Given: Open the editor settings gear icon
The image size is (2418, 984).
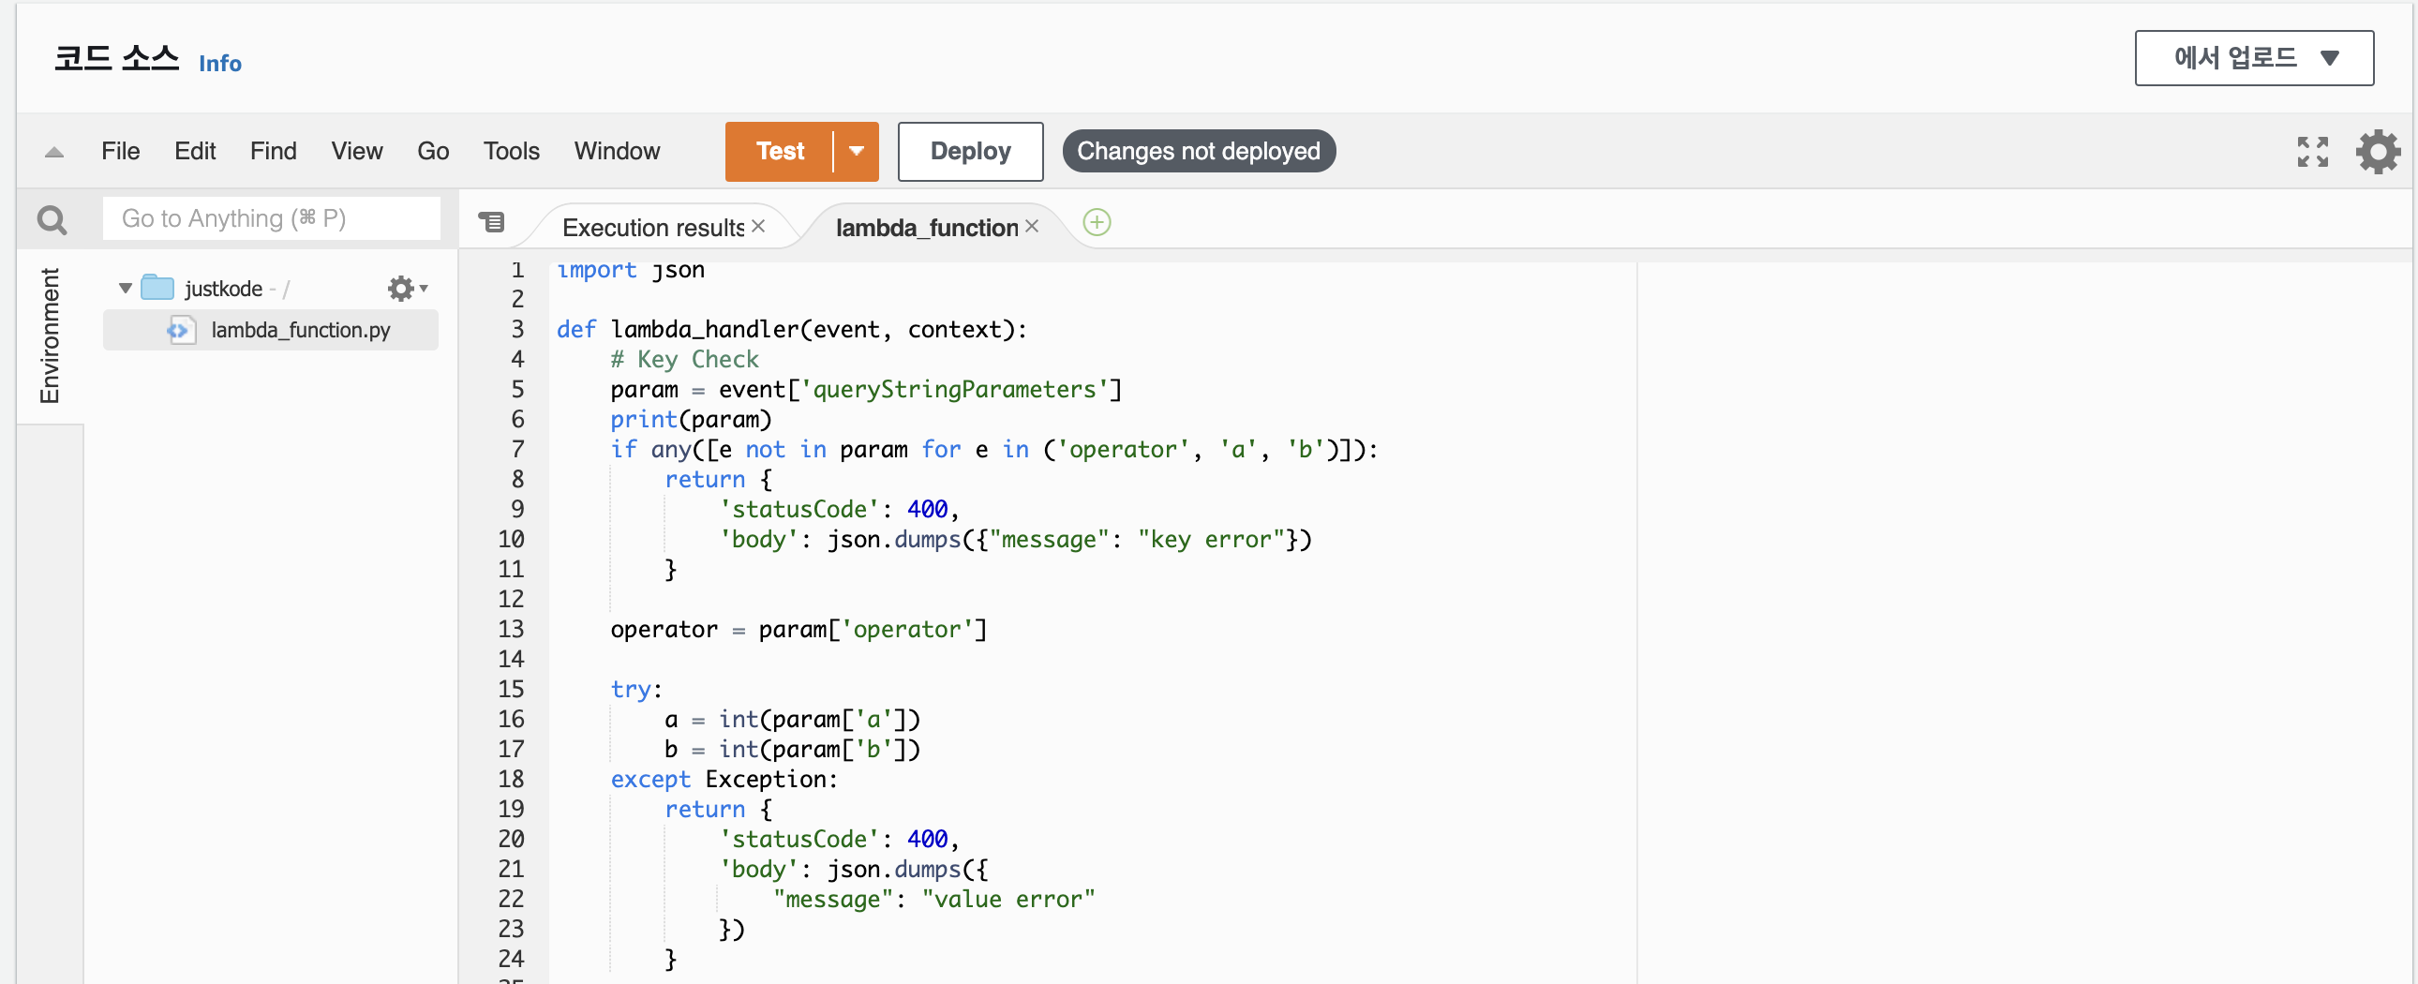Looking at the screenshot, I should click(2378, 151).
